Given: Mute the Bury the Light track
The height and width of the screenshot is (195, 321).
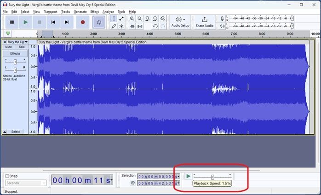Looking at the screenshot, I should coord(8,47).
